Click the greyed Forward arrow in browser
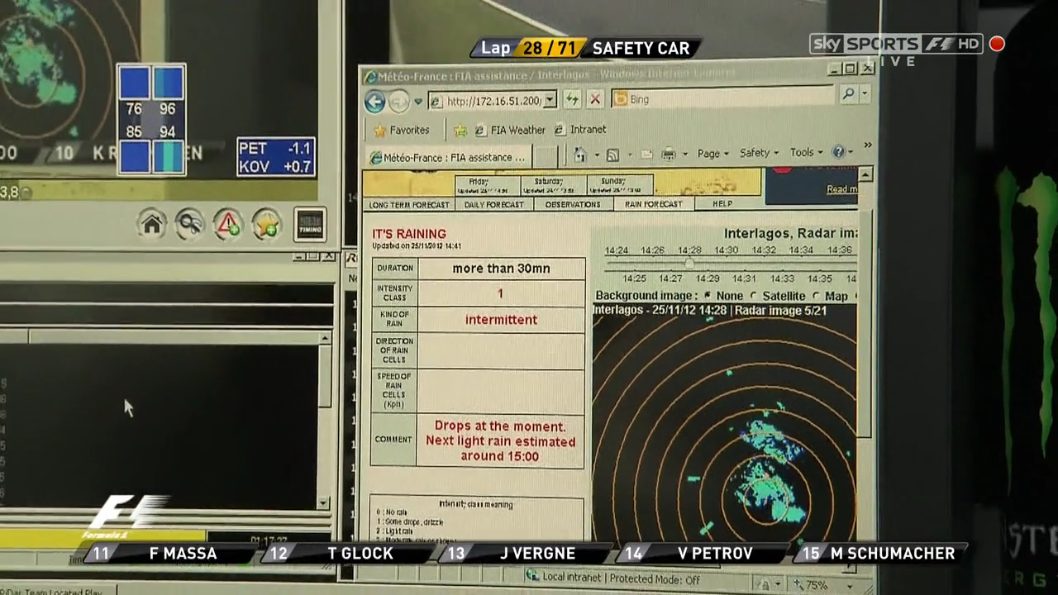 (x=399, y=102)
